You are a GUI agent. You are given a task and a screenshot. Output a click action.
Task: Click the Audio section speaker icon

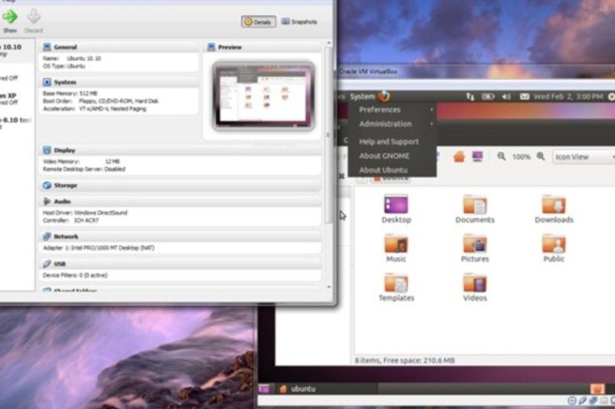coord(47,201)
